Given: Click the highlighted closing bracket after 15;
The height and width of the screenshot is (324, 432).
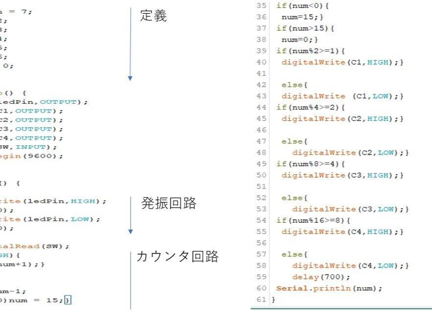Looking at the screenshot, I should (x=68, y=300).
